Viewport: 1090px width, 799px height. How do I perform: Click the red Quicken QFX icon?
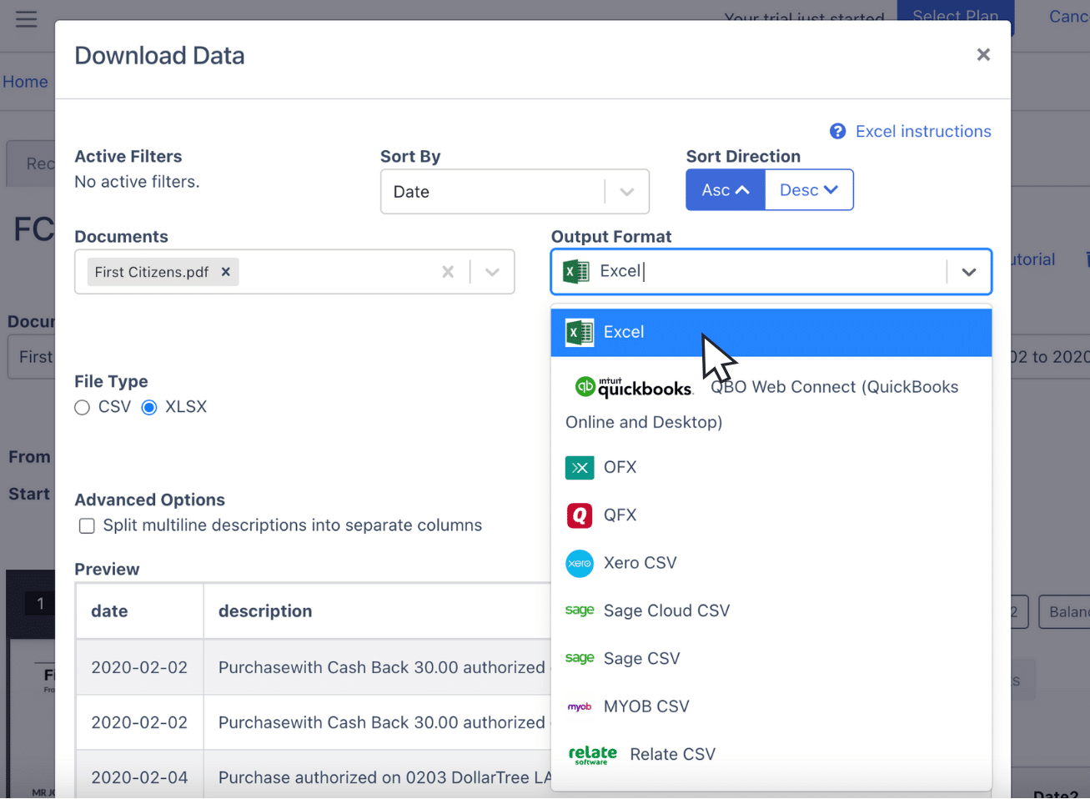tap(580, 515)
